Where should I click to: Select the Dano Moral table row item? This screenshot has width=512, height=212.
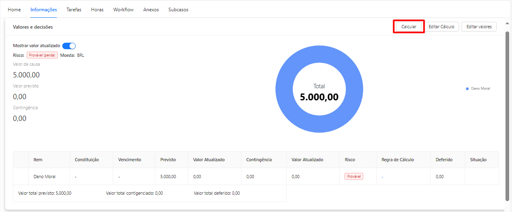tap(44, 177)
